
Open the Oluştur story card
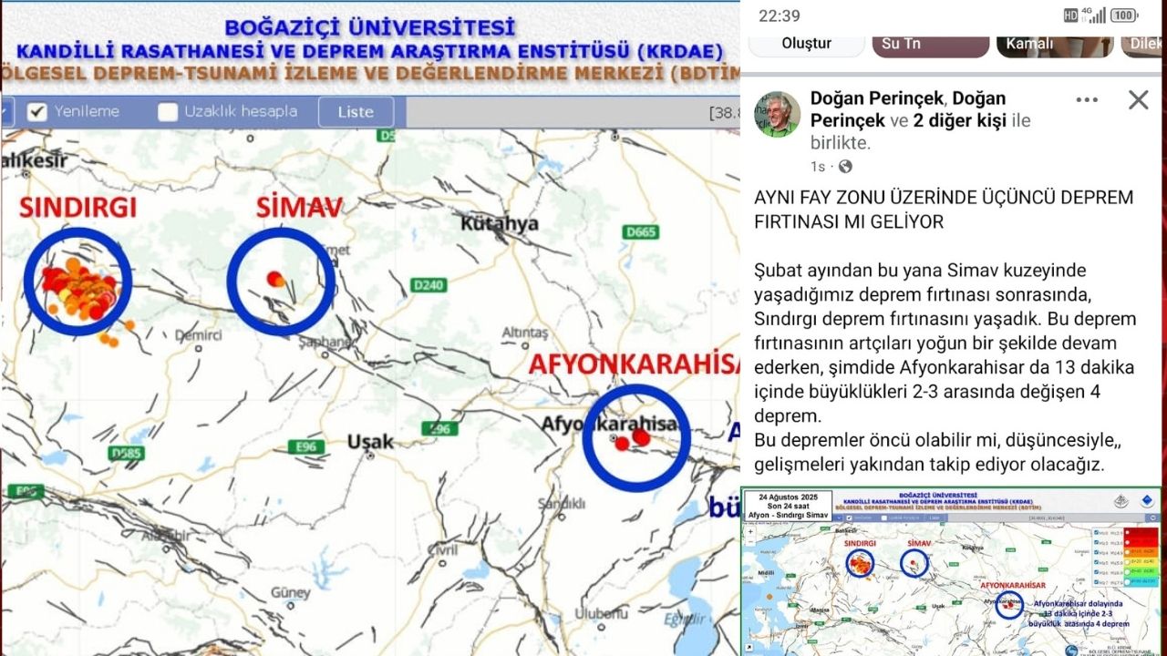pyautogui.click(x=806, y=46)
